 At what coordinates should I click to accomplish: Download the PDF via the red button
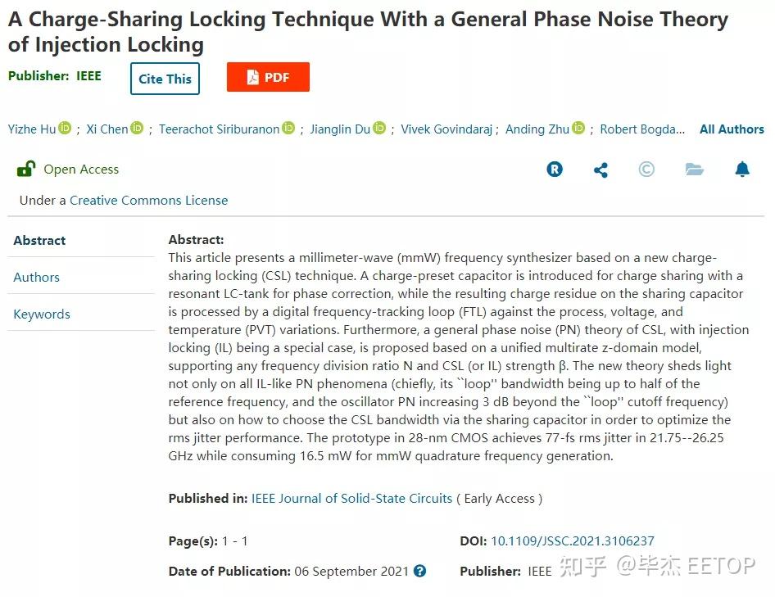click(268, 78)
